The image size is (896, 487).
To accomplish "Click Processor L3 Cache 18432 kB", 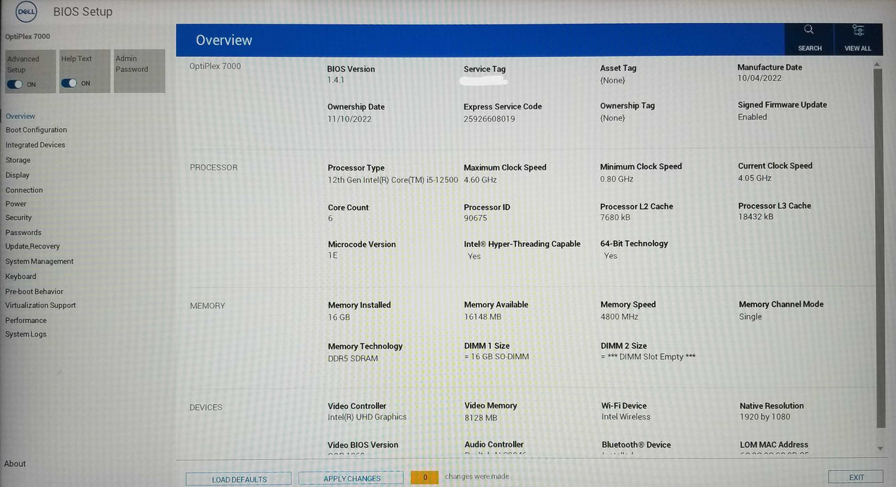I will (x=756, y=217).
